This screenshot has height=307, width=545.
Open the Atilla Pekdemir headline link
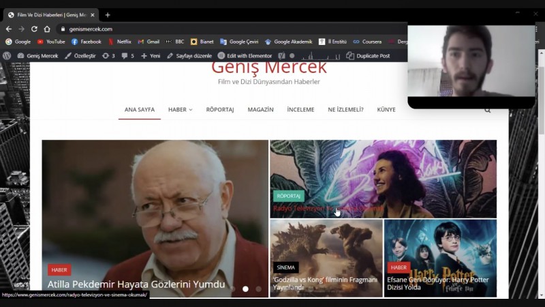[x=136, y=284]
